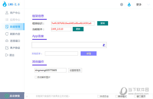Image resolution: width=153 pixels, height=99 pixels.
Task: Open the hexagon settings icon in header
Action: click(x=121, y=5)
